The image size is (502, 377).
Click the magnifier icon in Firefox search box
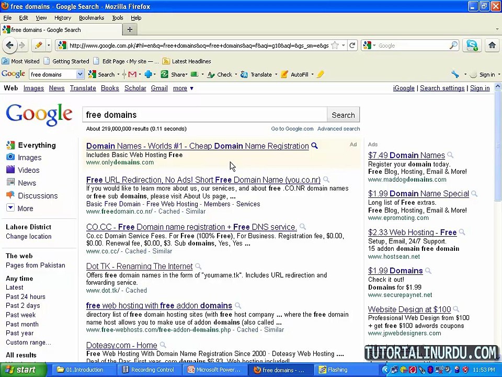point(454,46)
